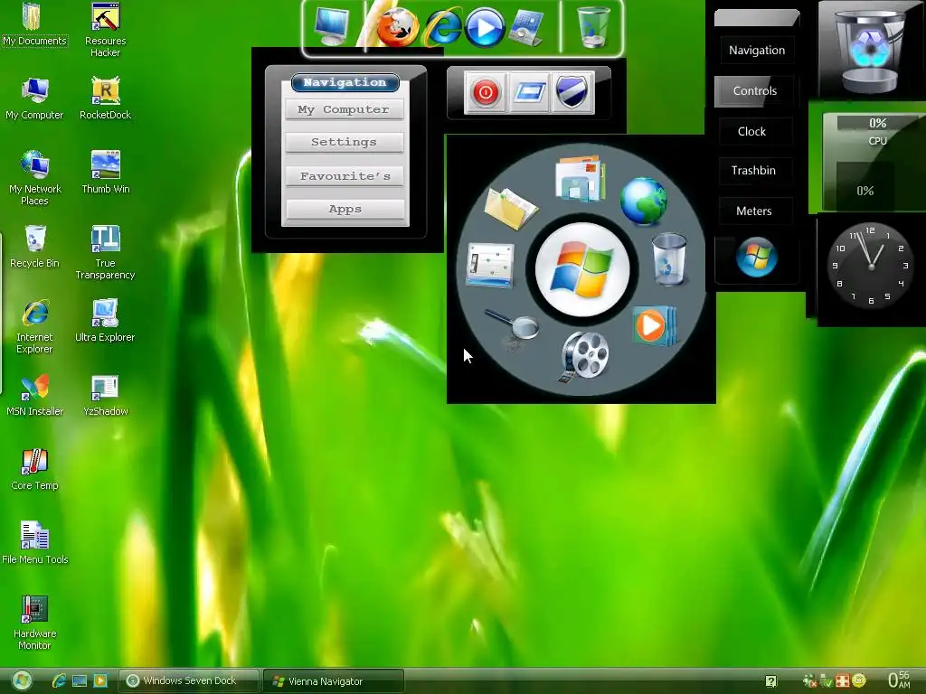
Task: Switch to Windows Seven Dock taskbar button
Action: tap(188, 681)
